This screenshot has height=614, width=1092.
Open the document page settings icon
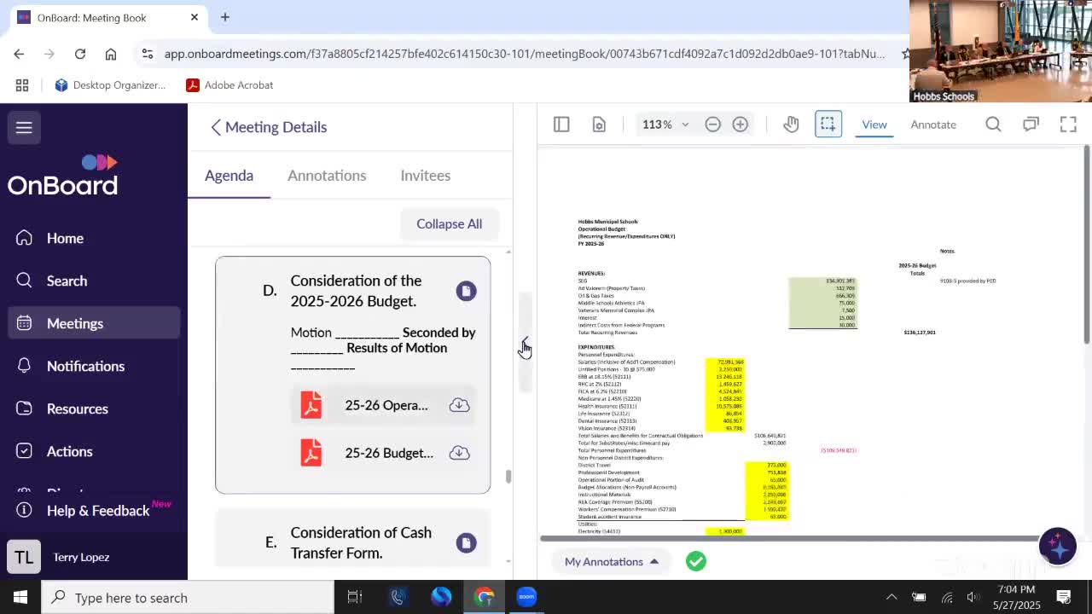click(599, 125)
